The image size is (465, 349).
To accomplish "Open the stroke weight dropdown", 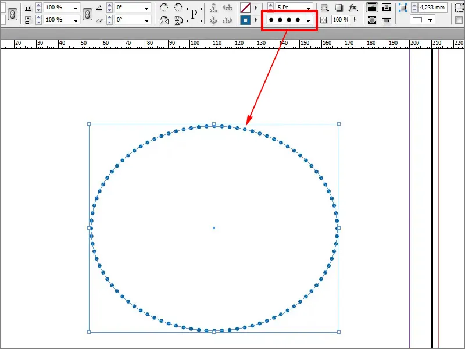I will click(x=308, y=8).
